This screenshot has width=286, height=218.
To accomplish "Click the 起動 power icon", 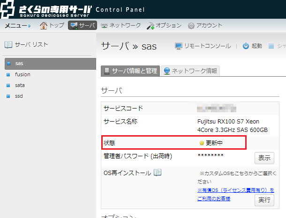I will coord(246,46).
